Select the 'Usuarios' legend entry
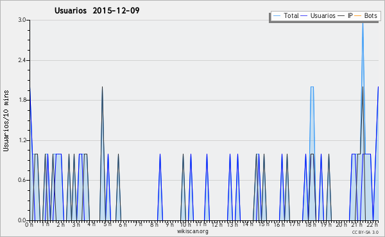Viewport: 385px width, 237px height. click(323, 15)
